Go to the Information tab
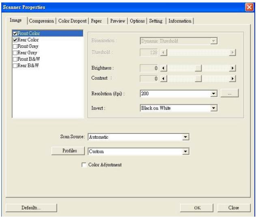Image resolution: width=256 pixels, height=217 pixels. tap(180, 21)
